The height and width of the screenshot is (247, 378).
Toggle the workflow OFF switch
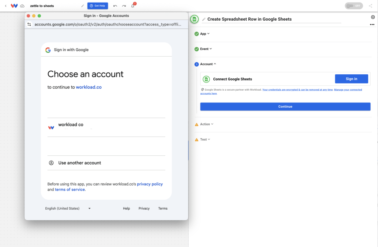click(354, 6)
